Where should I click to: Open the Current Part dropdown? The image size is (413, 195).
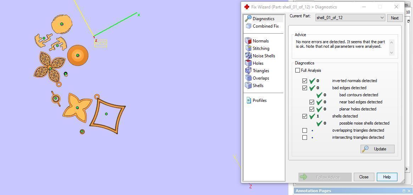coord(350,18)
